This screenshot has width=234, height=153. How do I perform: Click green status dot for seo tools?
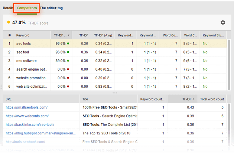click(68, 43)
